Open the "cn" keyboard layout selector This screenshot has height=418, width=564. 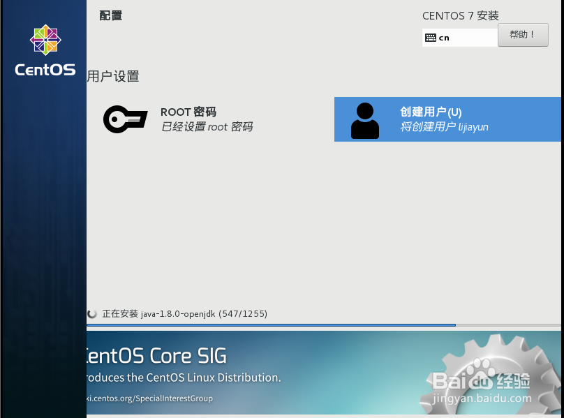[x=459, y=37]
